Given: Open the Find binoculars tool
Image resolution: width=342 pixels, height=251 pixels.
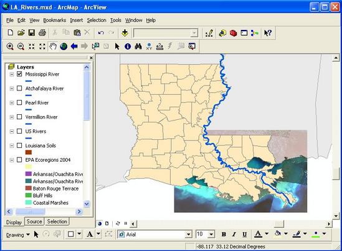Looking at the screenshot, I should 138,46.
